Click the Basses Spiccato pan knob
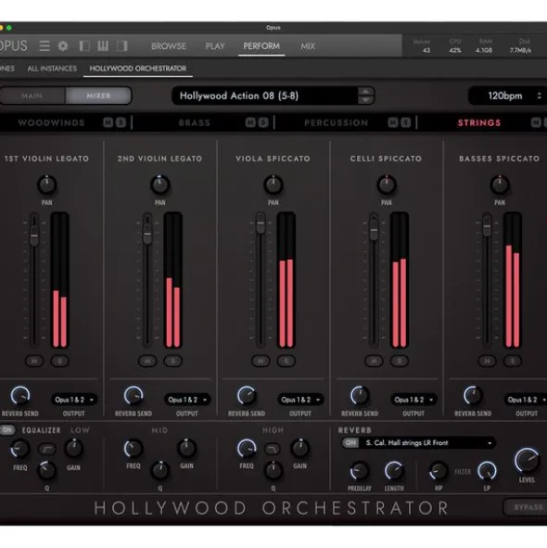The image size is (547, 548). (500, 185)
